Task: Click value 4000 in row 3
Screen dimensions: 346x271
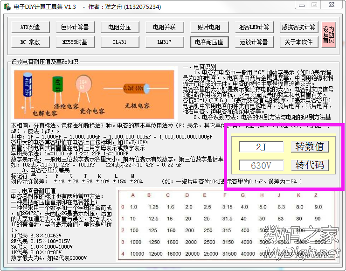Action: pyautogui.click(x=247, y=242)
